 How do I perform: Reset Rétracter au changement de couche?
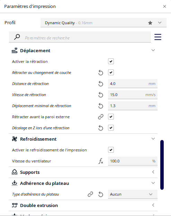pos(101,73)
